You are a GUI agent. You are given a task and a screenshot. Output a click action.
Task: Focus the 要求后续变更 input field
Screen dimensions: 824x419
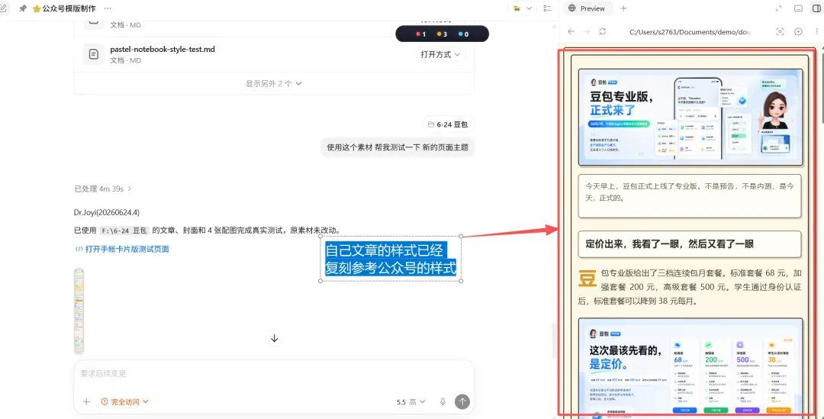point(274,373)
